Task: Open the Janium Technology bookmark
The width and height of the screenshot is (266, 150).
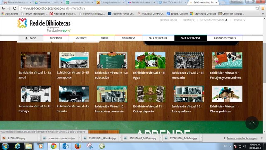Action: tap(34, 14)
